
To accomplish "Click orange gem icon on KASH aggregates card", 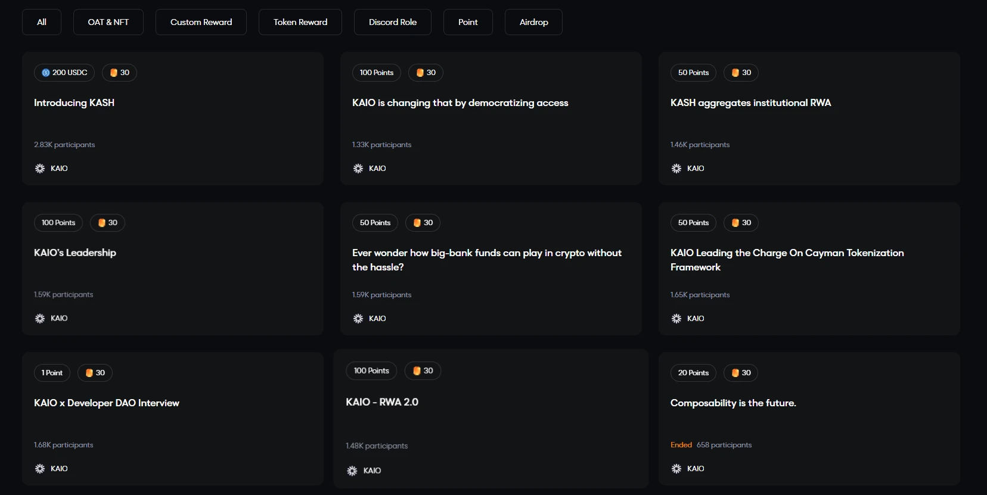I will point(735,73).
